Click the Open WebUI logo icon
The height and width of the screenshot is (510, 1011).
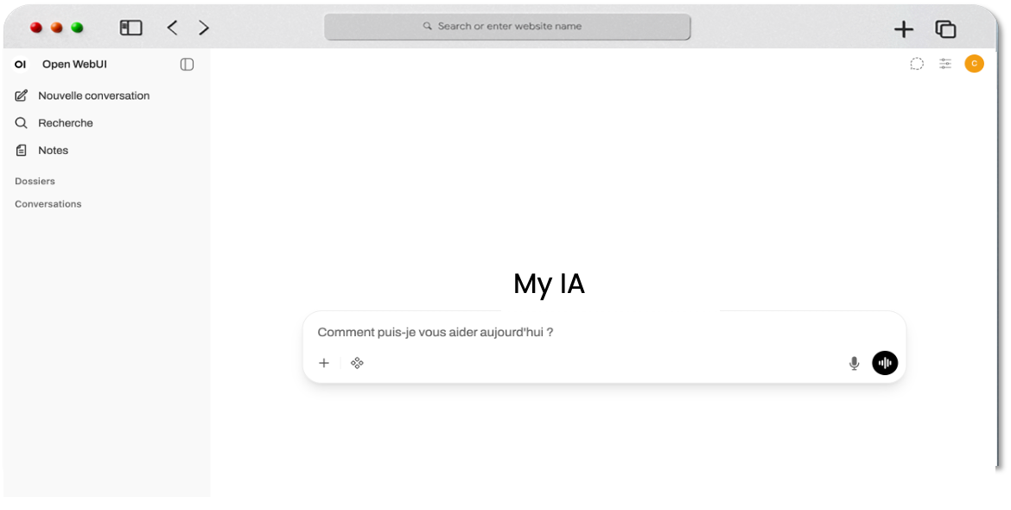[x=20, y=64]
